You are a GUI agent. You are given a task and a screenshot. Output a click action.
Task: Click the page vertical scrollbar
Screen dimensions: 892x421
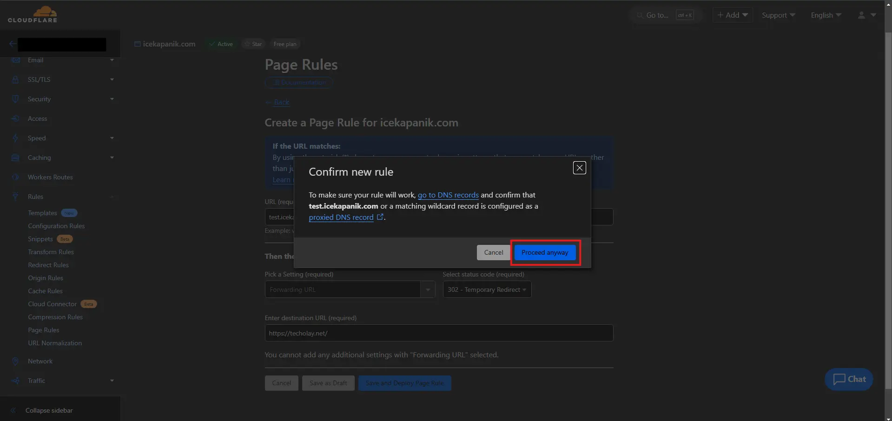point(888,210)
